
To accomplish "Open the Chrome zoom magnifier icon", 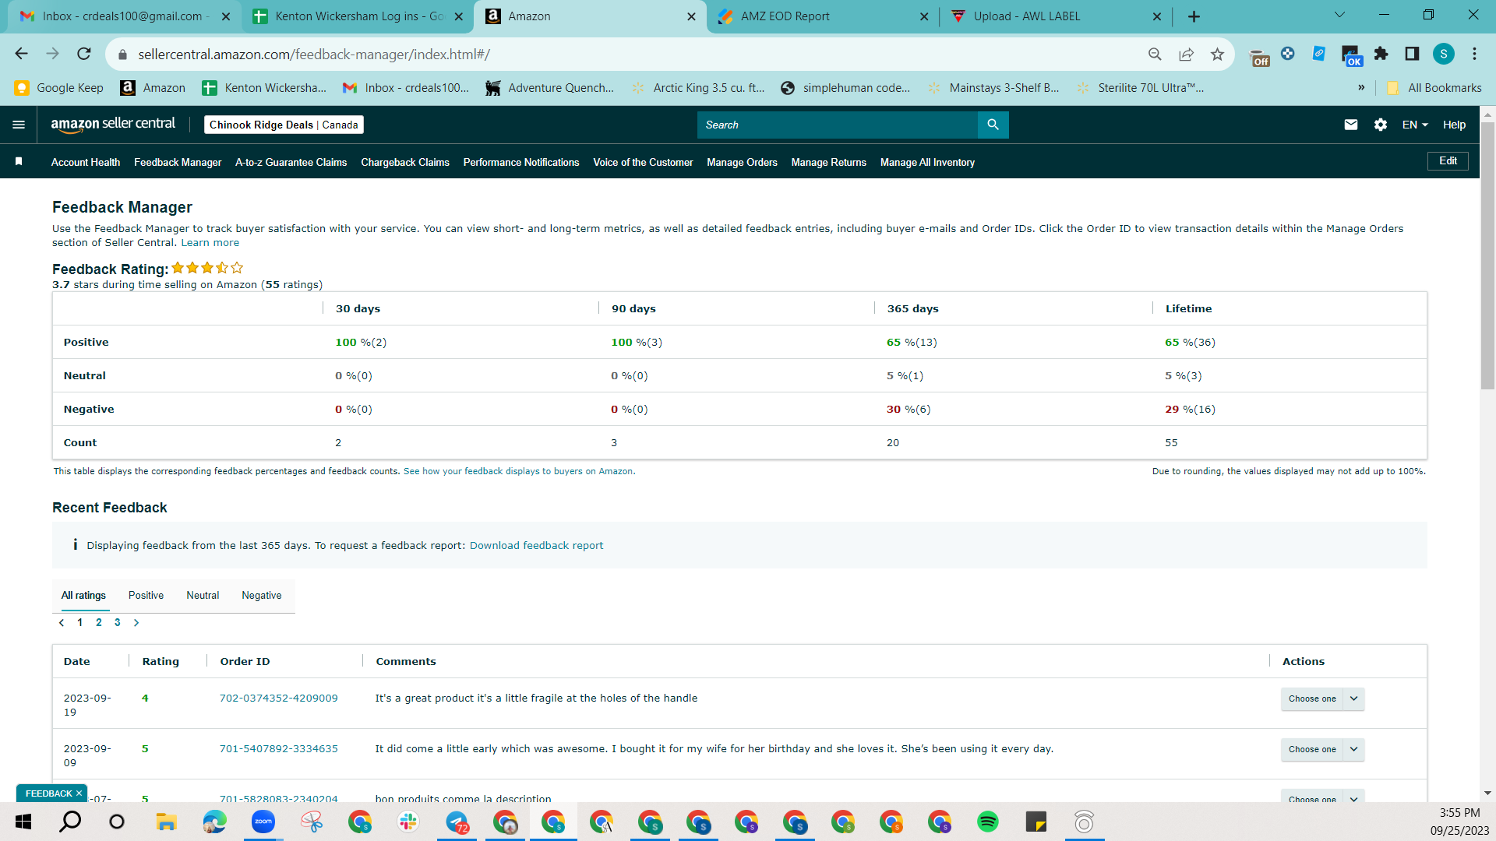I will point(1155,54).
